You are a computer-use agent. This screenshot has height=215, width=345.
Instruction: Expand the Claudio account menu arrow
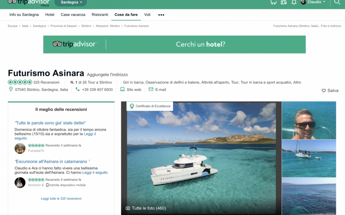coord(324,2)
